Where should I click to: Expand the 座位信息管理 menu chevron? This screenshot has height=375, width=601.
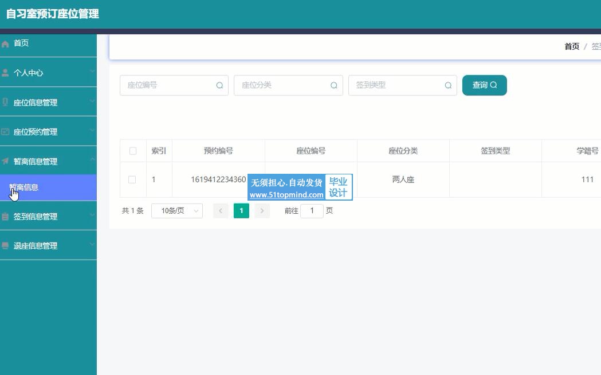click(92, 101)
